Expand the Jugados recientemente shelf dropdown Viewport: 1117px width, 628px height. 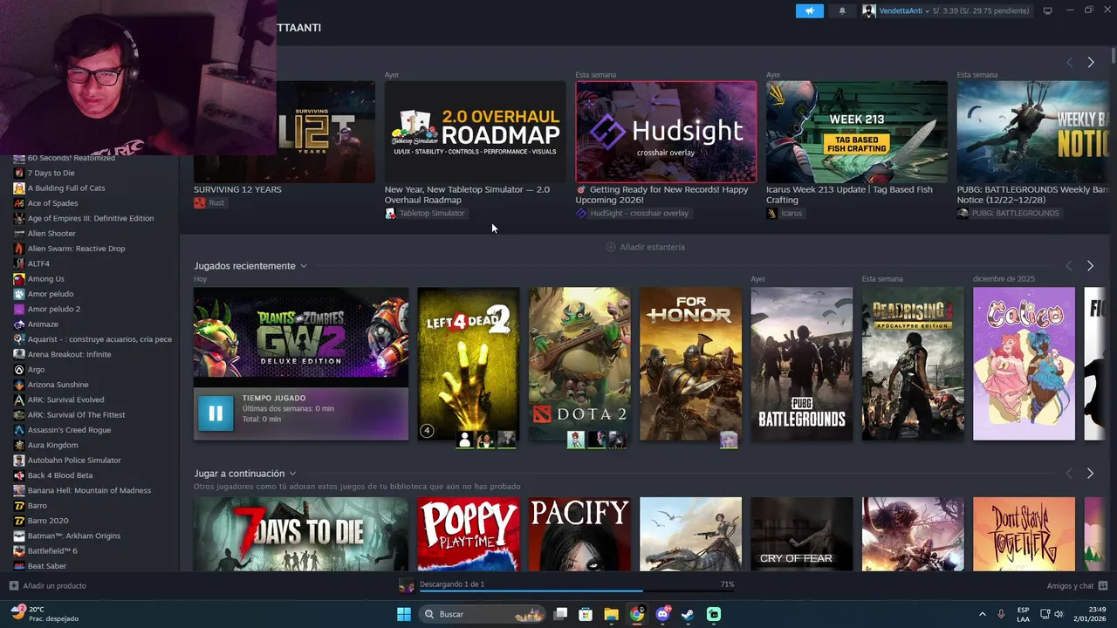tap(304, 266)
